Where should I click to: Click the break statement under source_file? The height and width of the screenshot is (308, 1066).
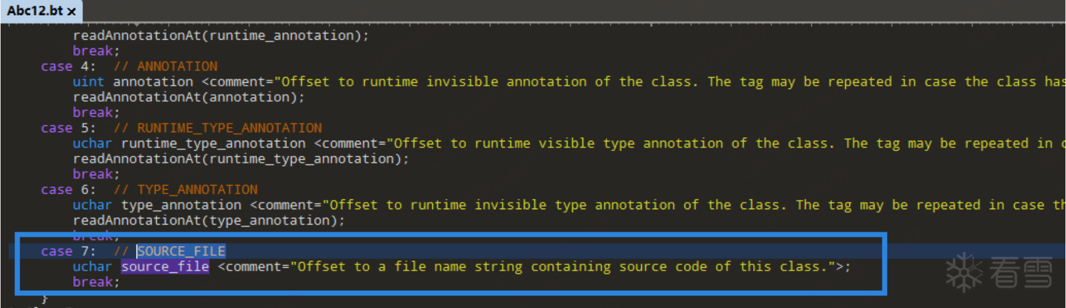(x=96, y=282)
